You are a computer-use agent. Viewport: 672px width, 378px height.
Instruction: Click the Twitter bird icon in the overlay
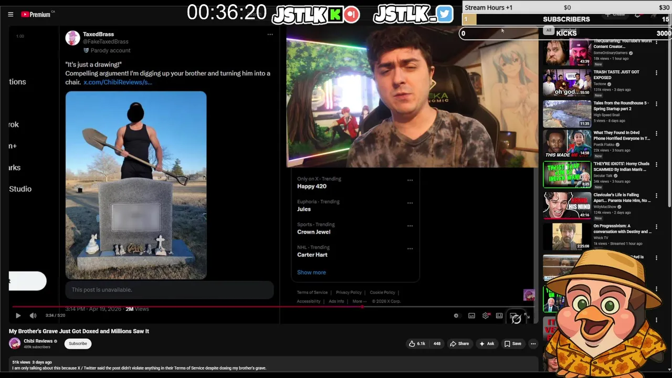point(445,14)
